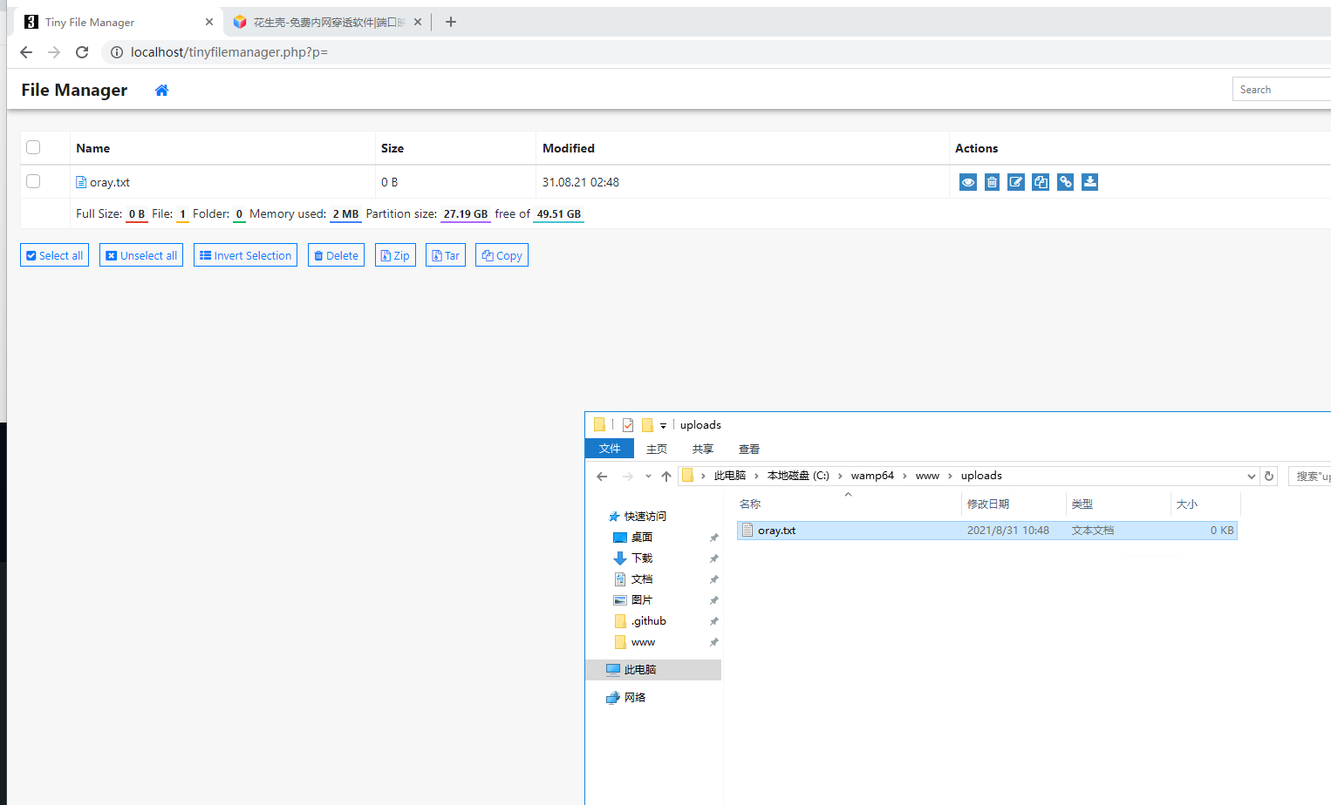Open the quick access toolbar customize dropdown

click(x=663, y=426)
